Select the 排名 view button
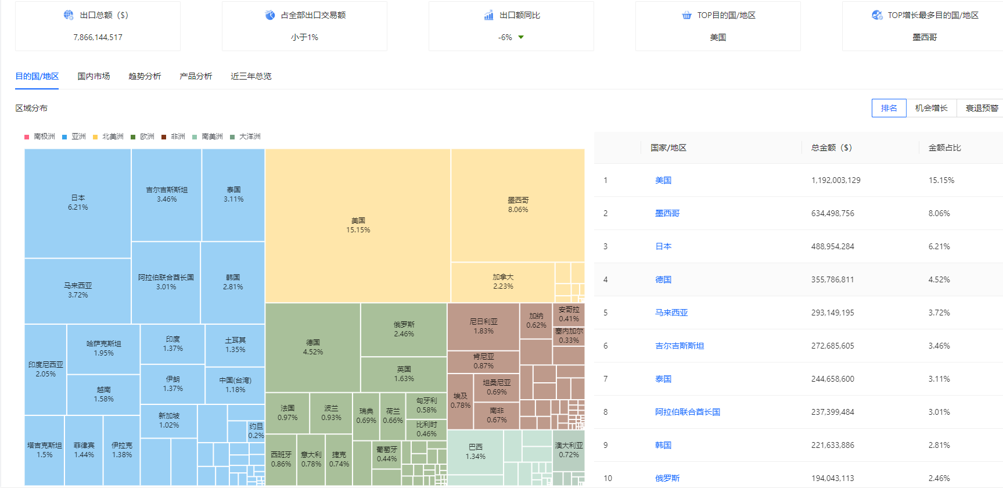This screenshot has height=488, width=1003. click(x=889, y=108)
